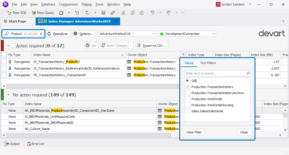Click the Open file folder icon
The image size is (289, 155).
[87, 13]
